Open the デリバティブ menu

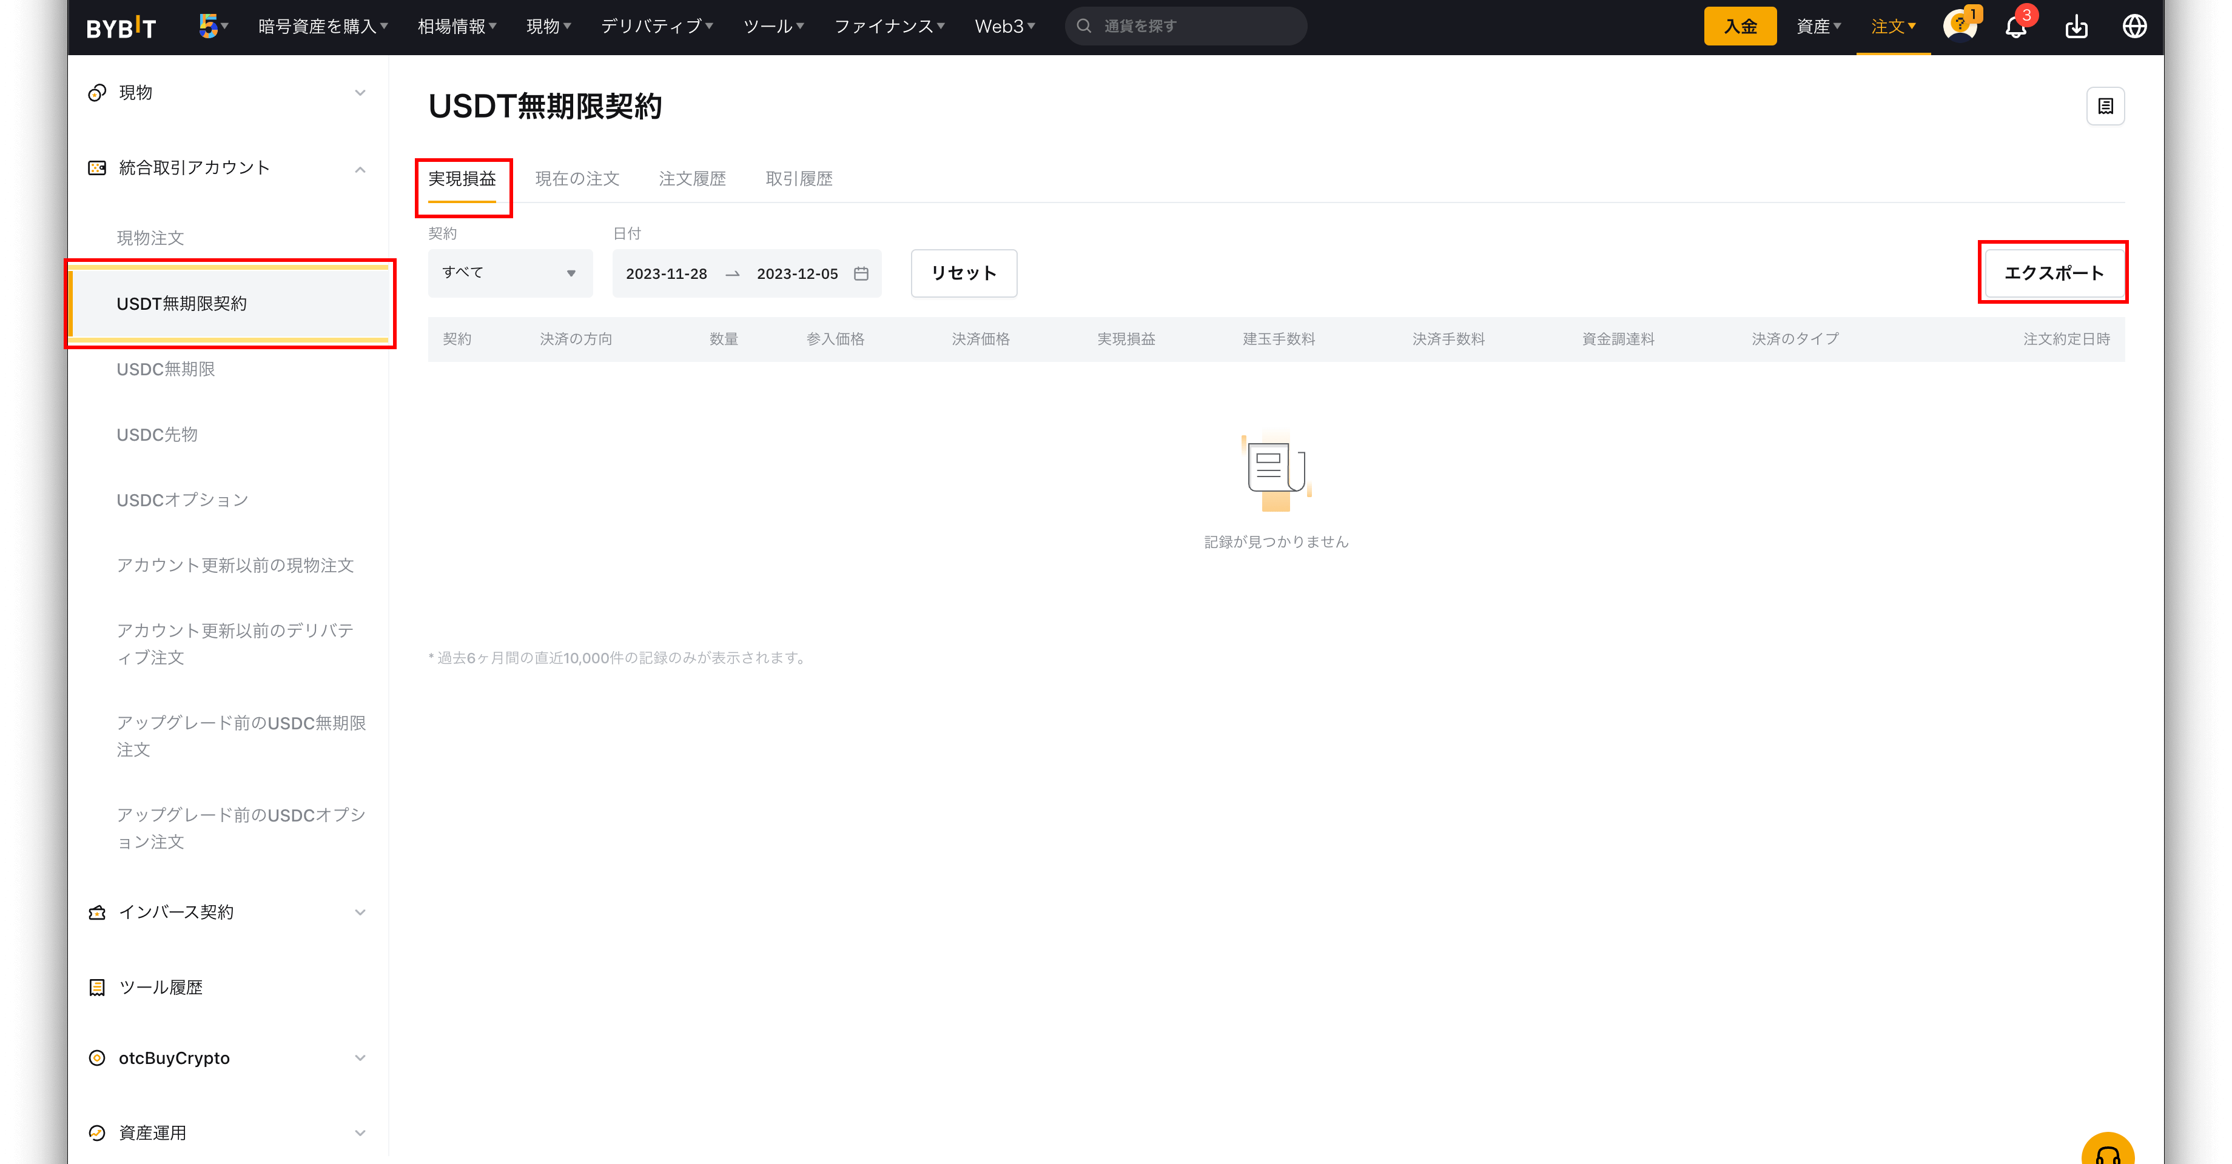657,27
